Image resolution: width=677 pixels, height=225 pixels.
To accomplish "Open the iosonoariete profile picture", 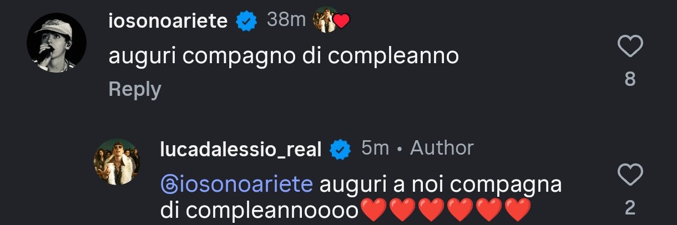I will point(56,43).
